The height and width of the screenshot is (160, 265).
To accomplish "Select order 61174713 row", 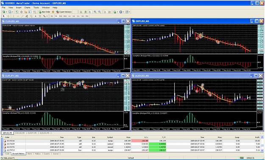I will 132,150.
